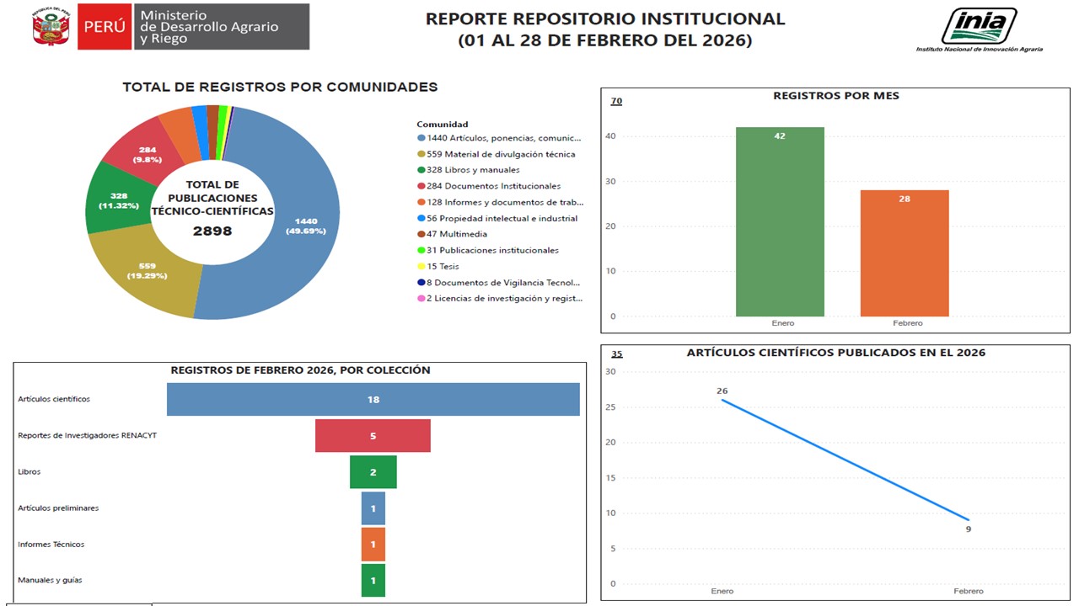This screenshot has width=1079, height=606.
Task: Click the line chart point labeled 26
Action: (722, 399)
